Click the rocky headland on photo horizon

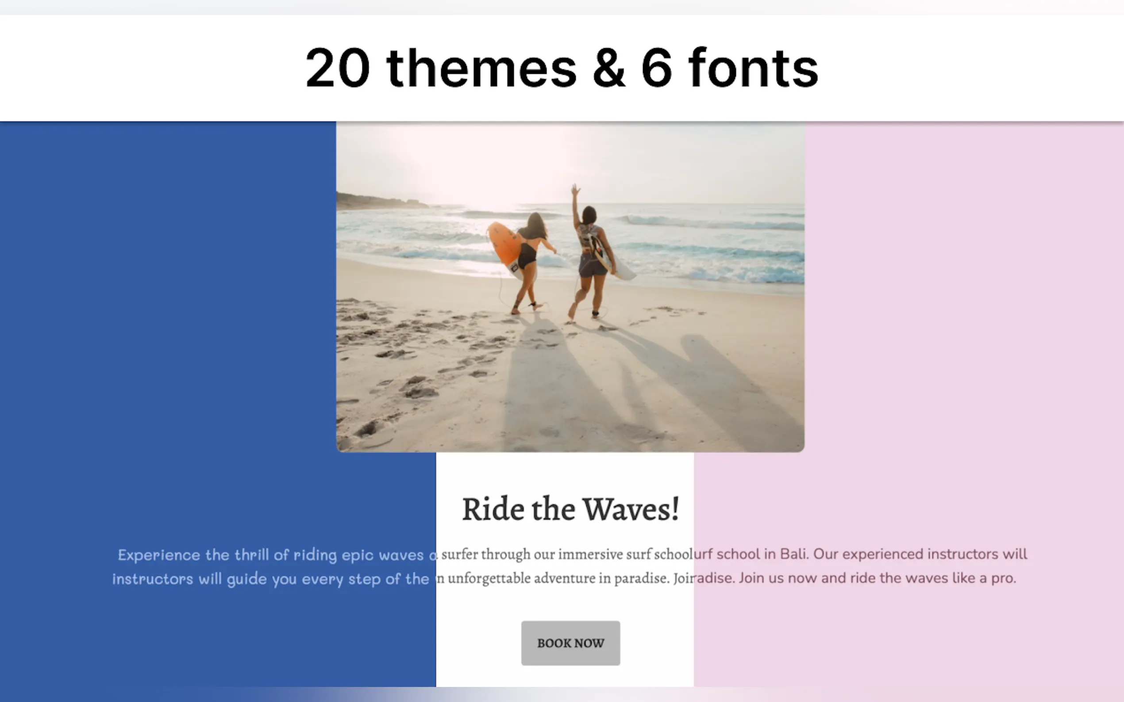click(x=377, y=201)
